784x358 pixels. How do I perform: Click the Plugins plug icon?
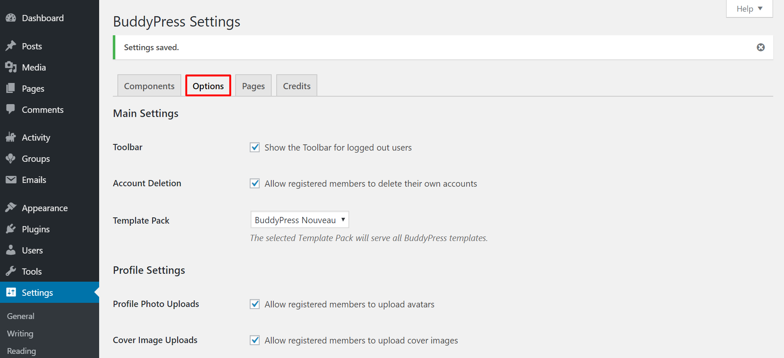pyautogui.click(x=11, y=229)
